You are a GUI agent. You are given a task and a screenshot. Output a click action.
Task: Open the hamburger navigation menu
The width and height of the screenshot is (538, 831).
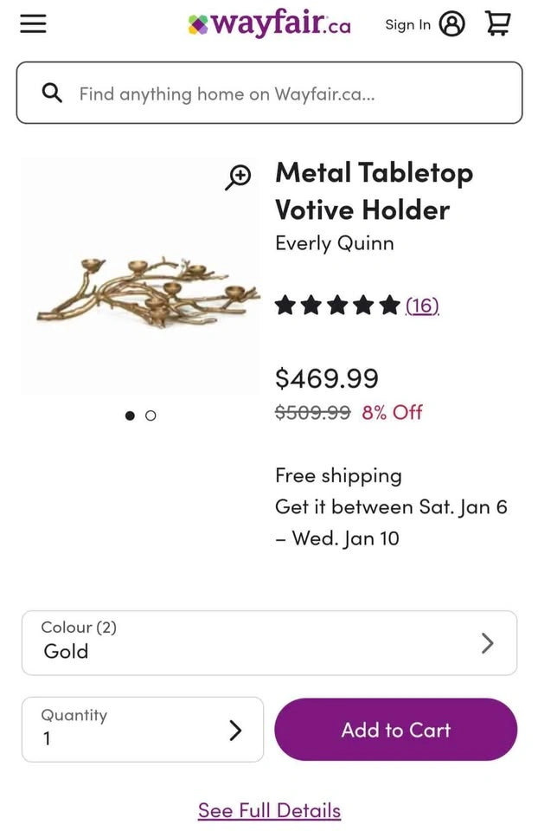click(x=33, y=23)
